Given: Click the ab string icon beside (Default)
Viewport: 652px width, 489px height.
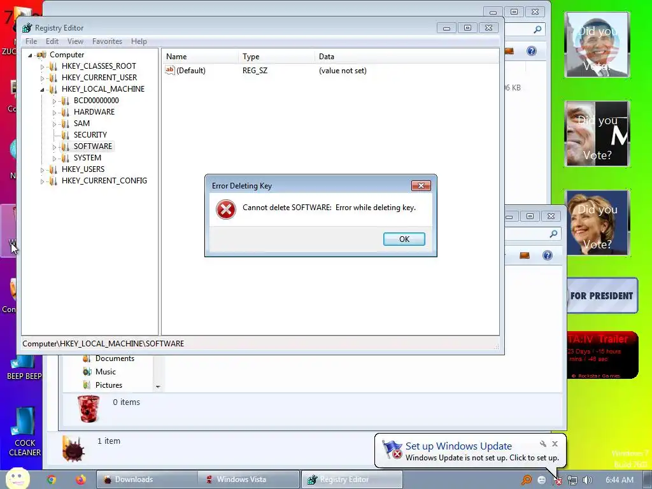Looking at the screenshot, I should tap(169, 70).
